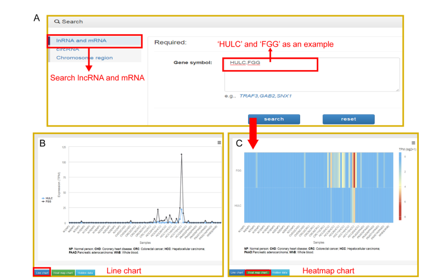430x280 pixels.
Task: Toggle Hidden data in the heatmap panel
Action: tap(280, 272)
